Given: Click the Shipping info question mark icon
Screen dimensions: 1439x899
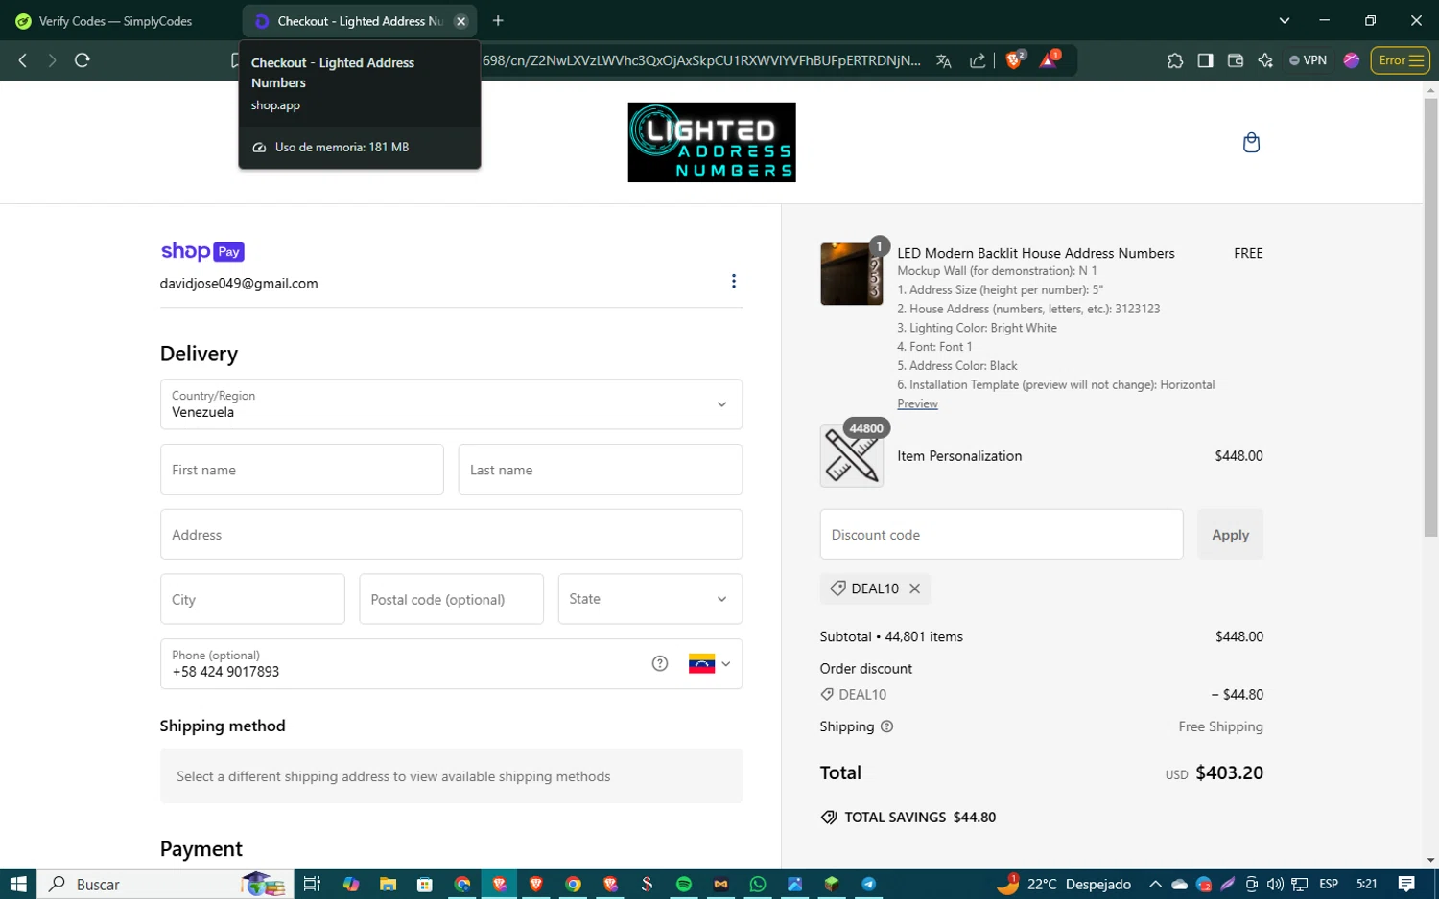Looking at the screenshot, I should pos(887,726).
